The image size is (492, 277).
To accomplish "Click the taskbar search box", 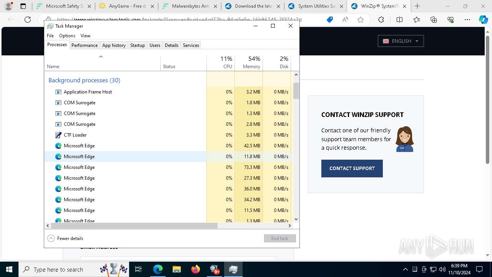I will (75, 269).
